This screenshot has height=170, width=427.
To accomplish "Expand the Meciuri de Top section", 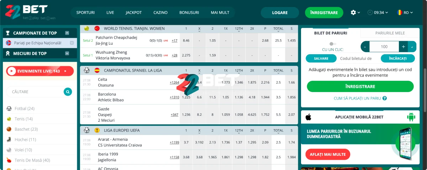I will (x=67, y=53).
